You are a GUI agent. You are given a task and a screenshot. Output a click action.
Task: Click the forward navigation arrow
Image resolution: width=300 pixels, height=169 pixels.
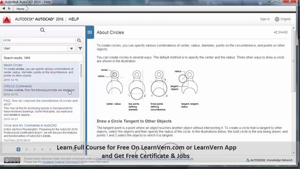click(9, 8)
